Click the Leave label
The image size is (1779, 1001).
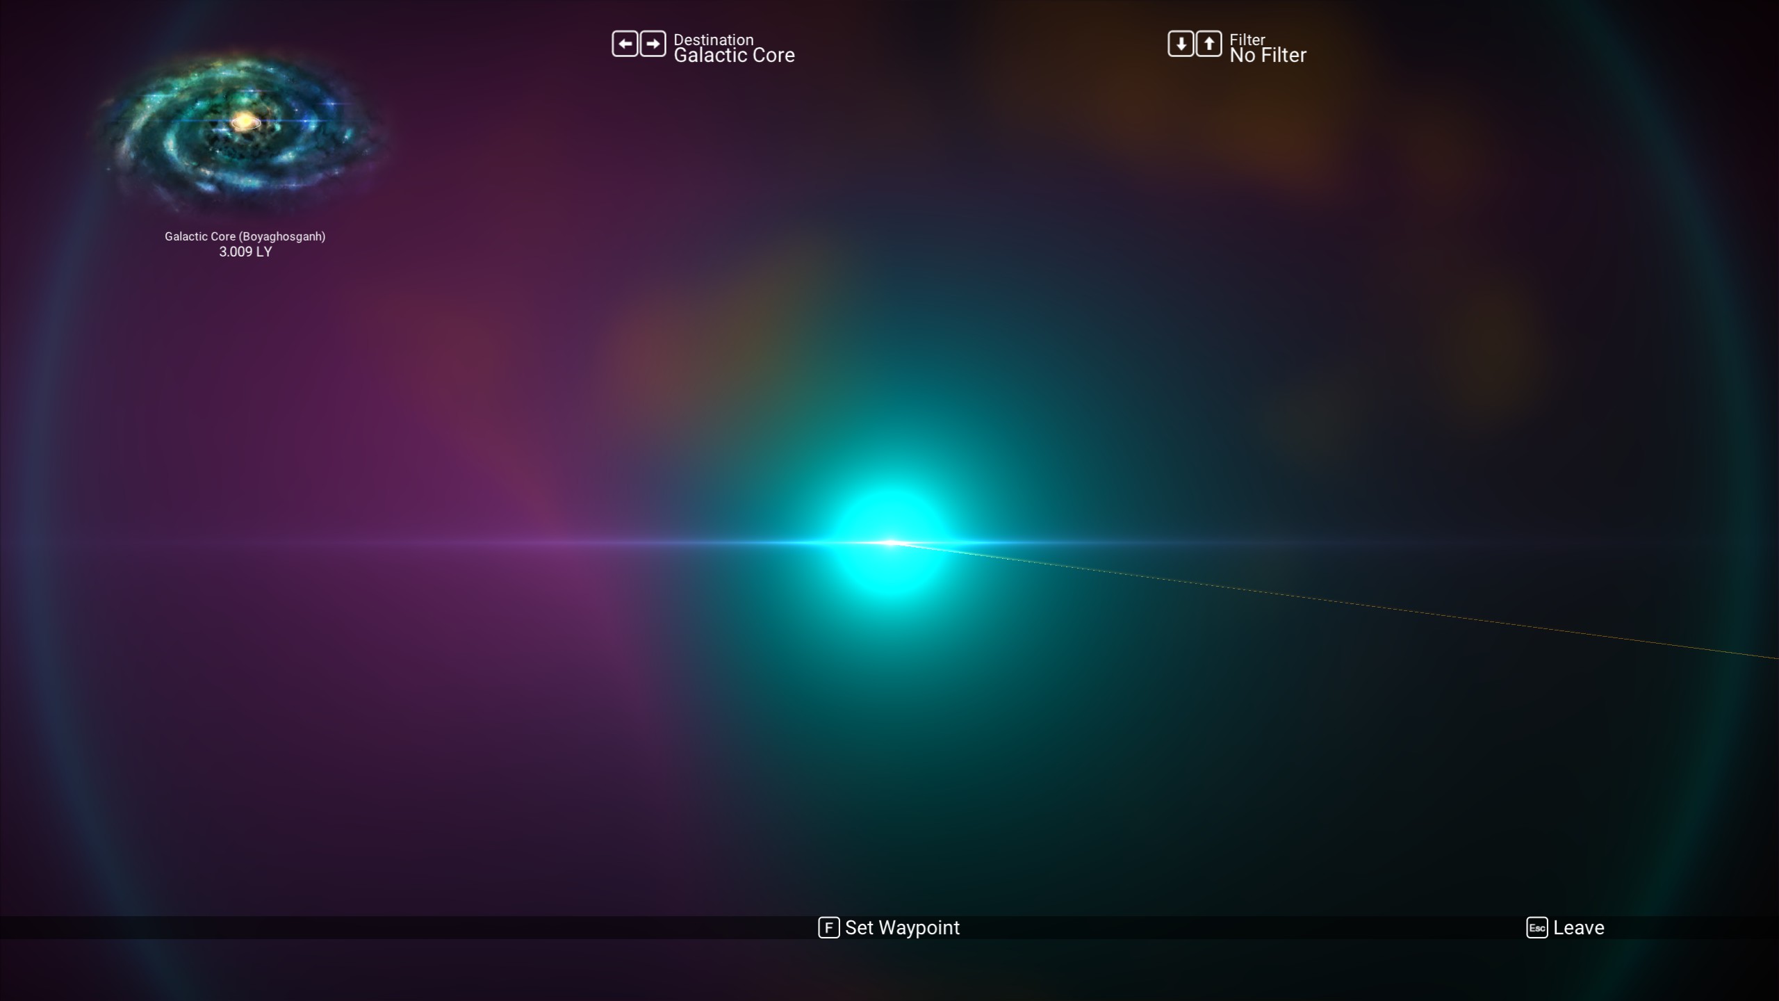click(x=1579, y=927)
